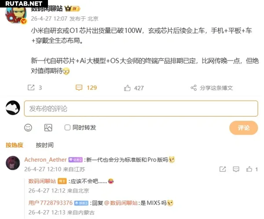Viewport: 264px width, 219px height.
Task: Repost Acheron_Aether's comment via repost icon
Action: point(223,169)
